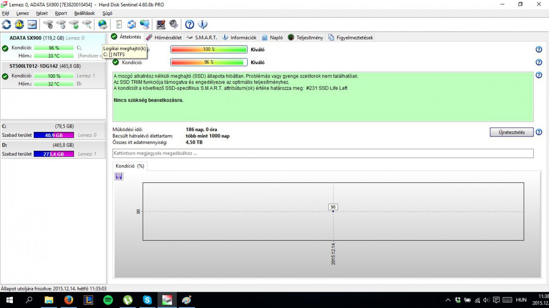Screen dimensions: 549x308
Task: Select the Kondíció (%) chart tab
Action: click(x=130, y=166)
